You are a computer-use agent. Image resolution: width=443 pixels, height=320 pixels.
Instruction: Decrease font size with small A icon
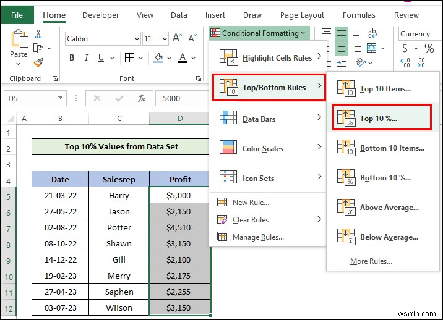click(x=192, y=38)
